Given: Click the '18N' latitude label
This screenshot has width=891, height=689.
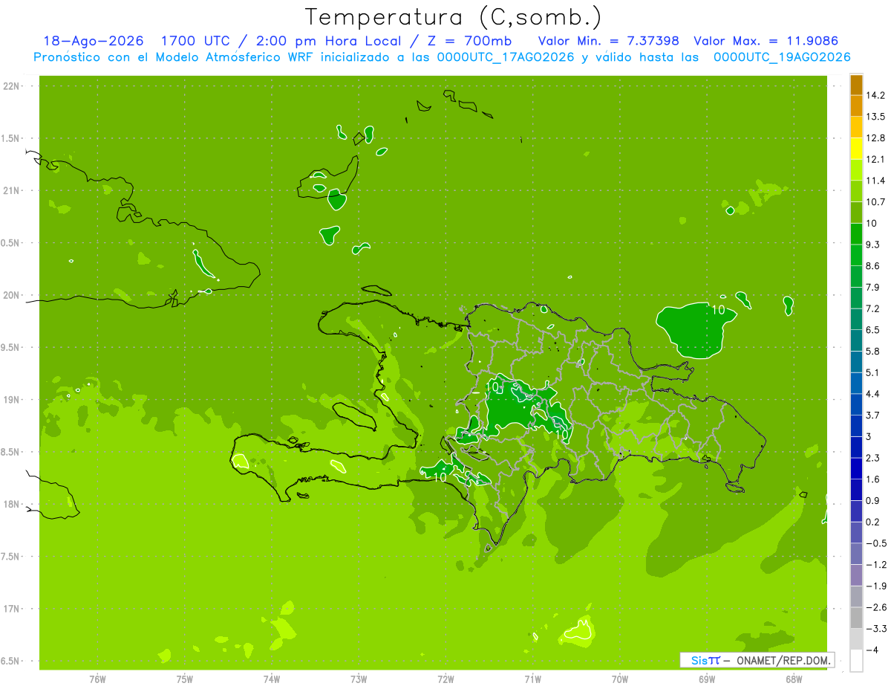Looking at the screenshot, I should coord(10,505).
